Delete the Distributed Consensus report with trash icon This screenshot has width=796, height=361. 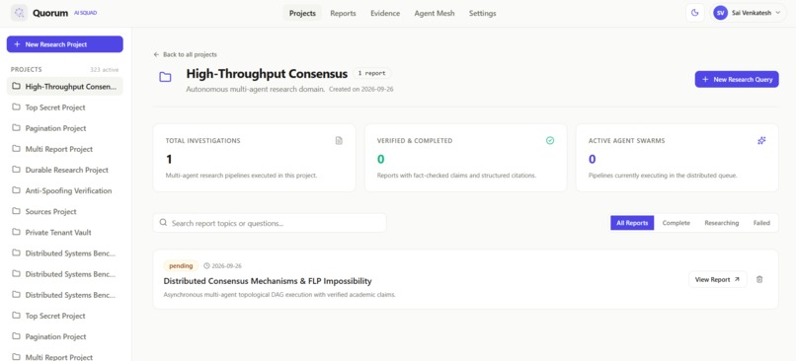pyautogui.click(x=759, y=279)
